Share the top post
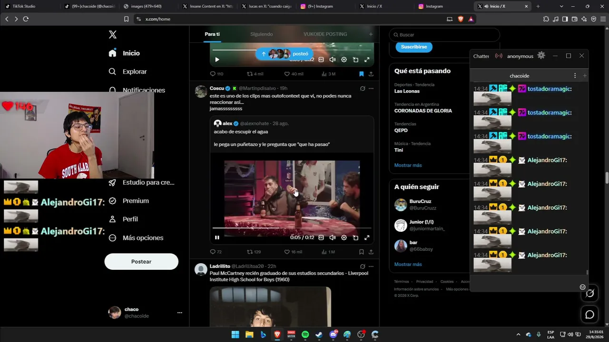Viewport: 609px width, 342px height. [x=371, y=74]
